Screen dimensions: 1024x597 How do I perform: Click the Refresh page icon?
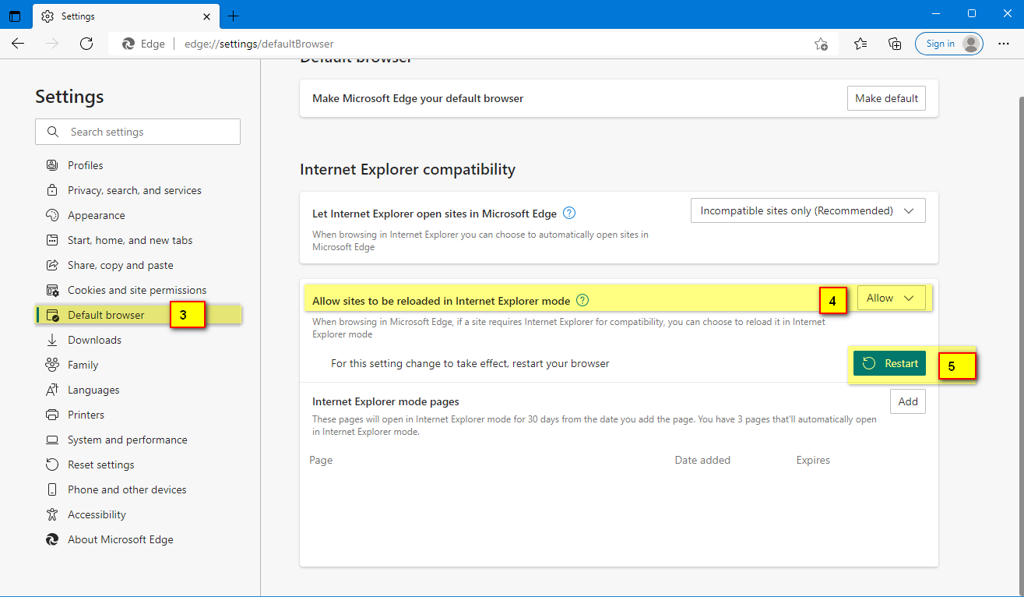tap(86, 44)
